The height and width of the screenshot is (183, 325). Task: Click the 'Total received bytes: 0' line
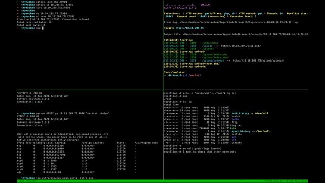(x=34, y=22)
